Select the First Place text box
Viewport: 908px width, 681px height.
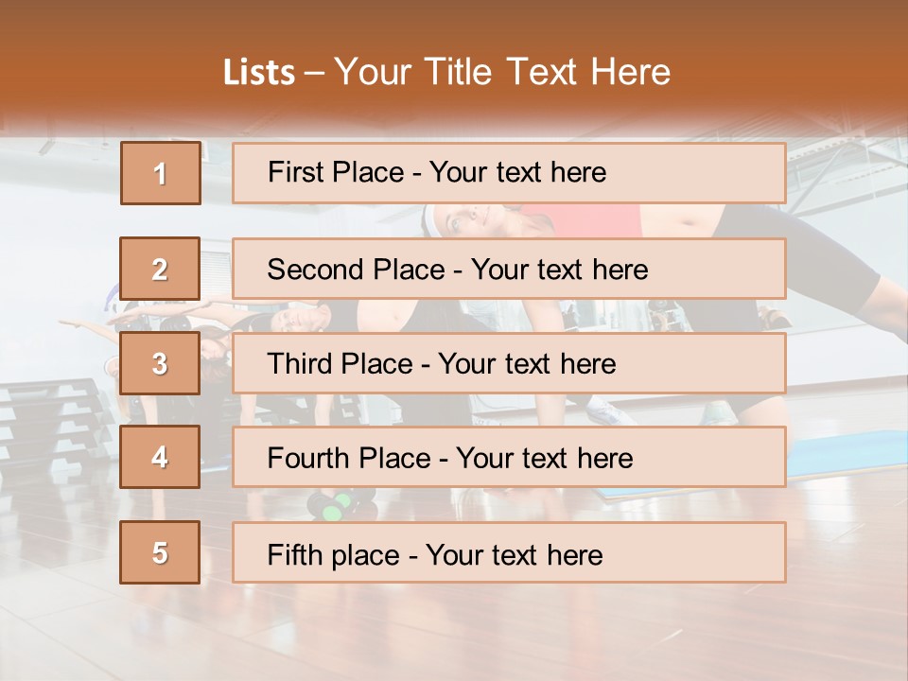tap(509, 173)
